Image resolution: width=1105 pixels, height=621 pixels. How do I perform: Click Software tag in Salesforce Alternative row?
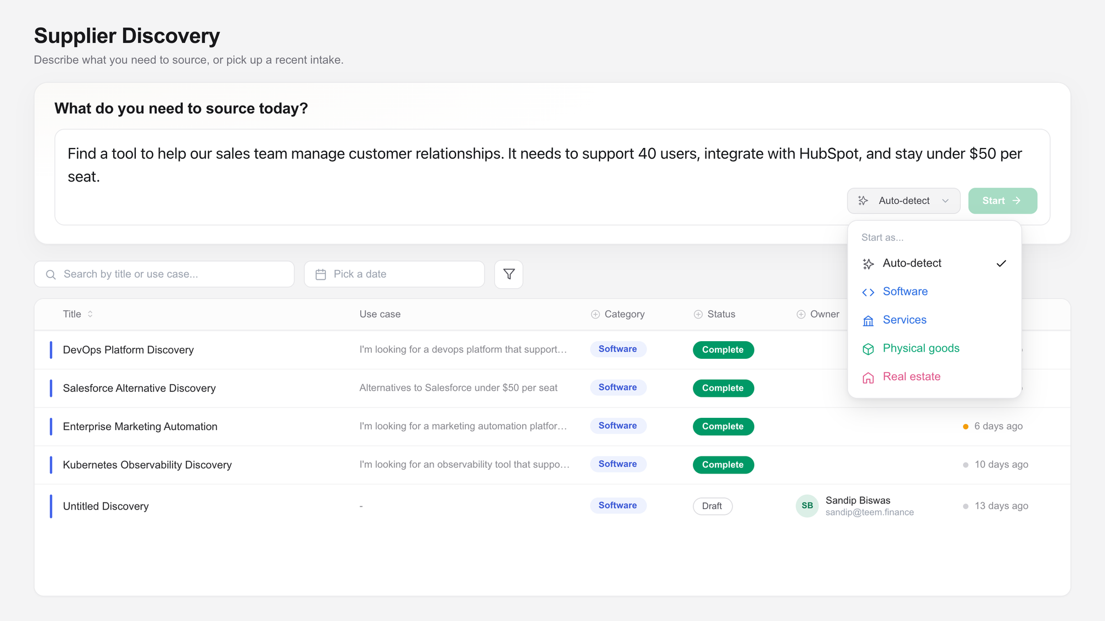click(x=618, y=388)
